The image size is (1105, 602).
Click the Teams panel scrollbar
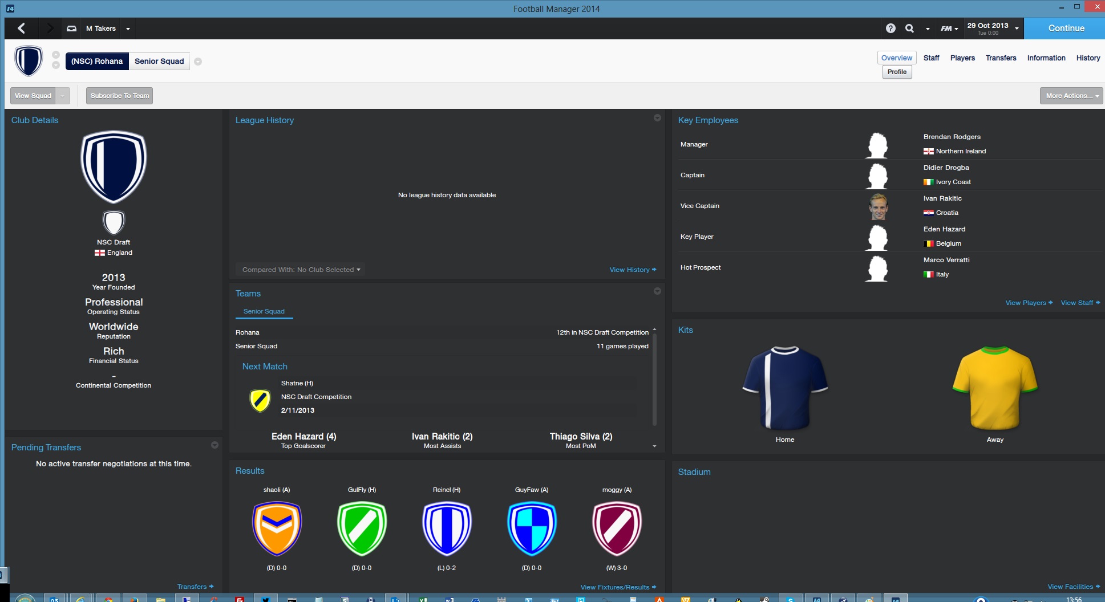[654, 379]
